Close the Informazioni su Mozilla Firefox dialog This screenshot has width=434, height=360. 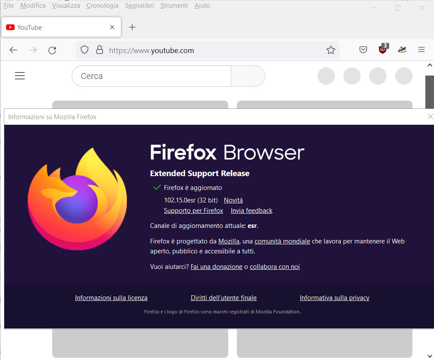point(430,117)
